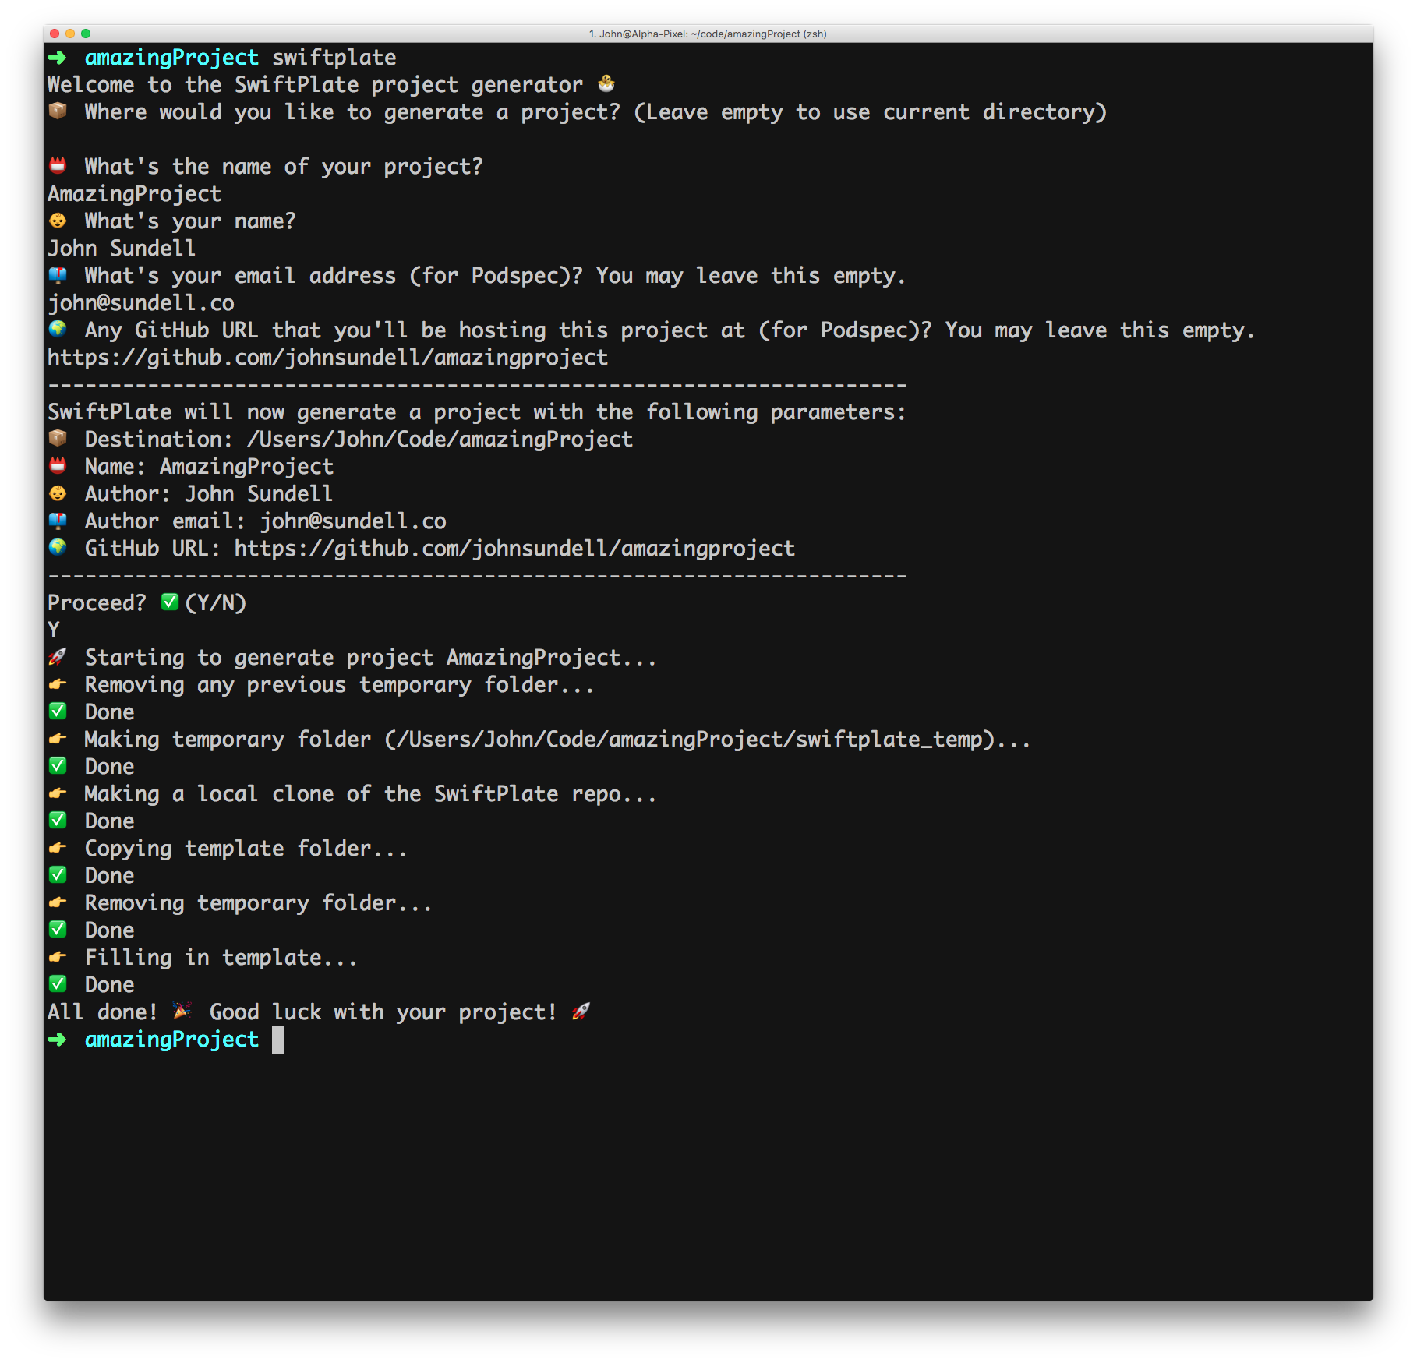
Task: Click the 'Copying template folder...' text
Action: pos(246,849)
